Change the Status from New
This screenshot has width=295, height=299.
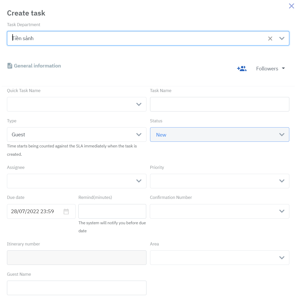pyautogui.click(x=282, y=134)
